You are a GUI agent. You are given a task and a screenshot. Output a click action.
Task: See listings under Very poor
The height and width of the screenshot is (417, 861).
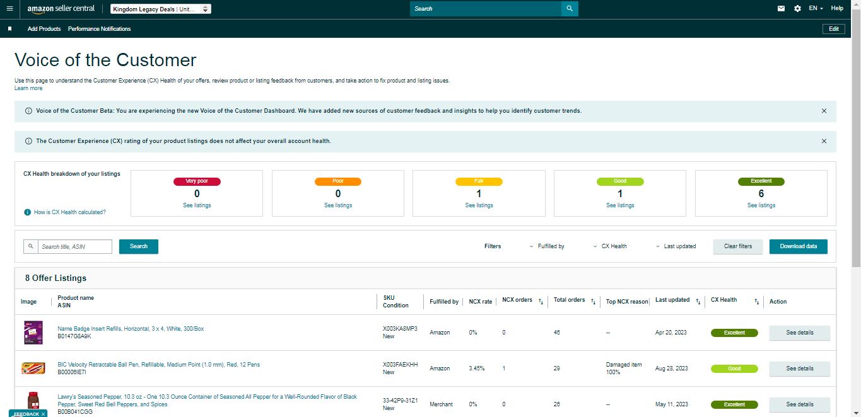click(x=197, y=205)
